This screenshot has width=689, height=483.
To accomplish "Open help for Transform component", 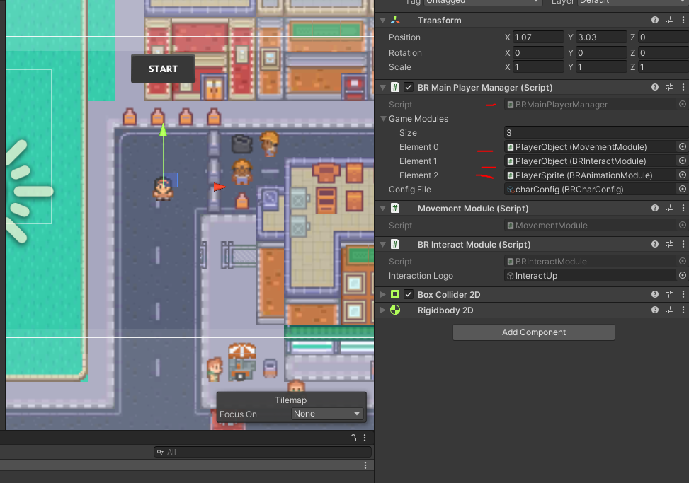I will (655, 21).
